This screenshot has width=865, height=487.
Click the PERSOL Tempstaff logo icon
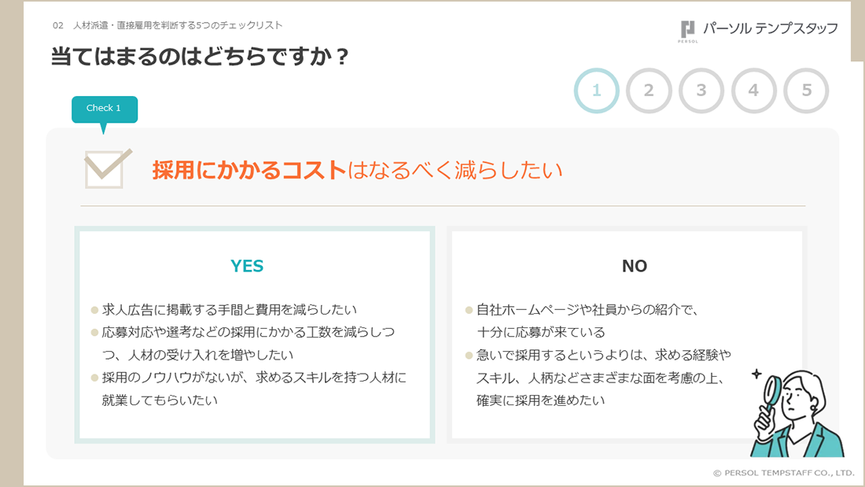point(688,31)
